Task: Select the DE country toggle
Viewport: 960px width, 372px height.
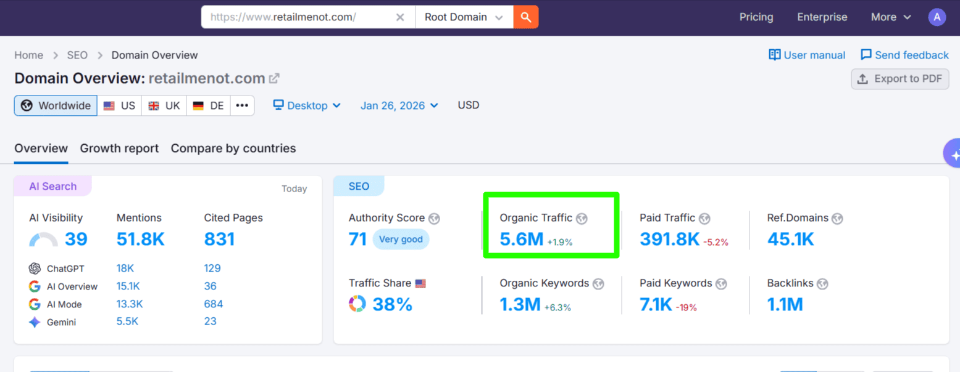Action: [x=207, y=105]
